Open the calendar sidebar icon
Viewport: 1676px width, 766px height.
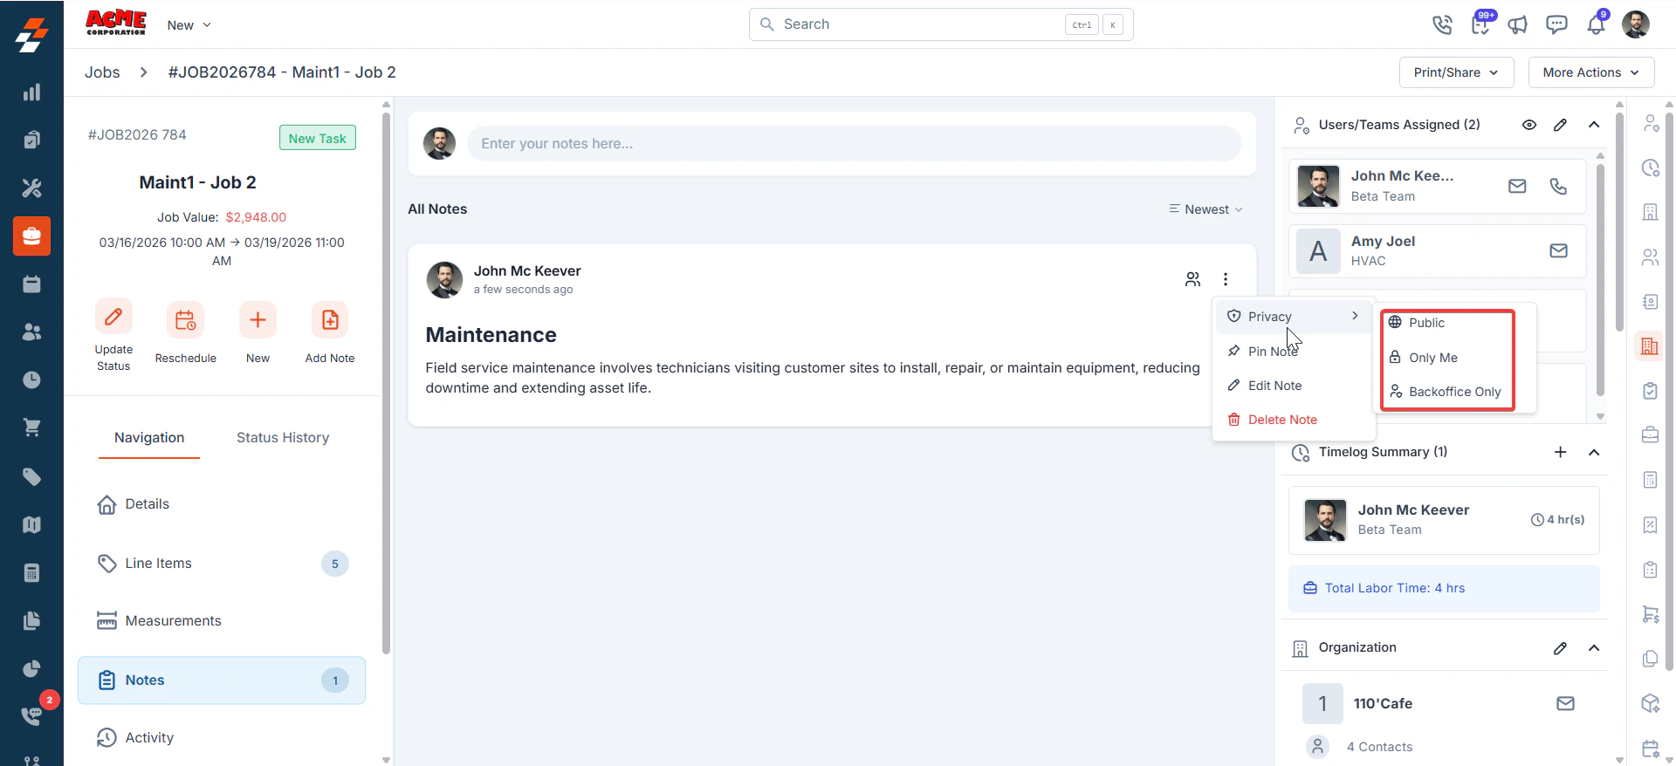31,284
